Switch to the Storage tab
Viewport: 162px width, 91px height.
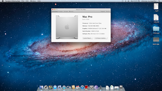click(66, 11)
